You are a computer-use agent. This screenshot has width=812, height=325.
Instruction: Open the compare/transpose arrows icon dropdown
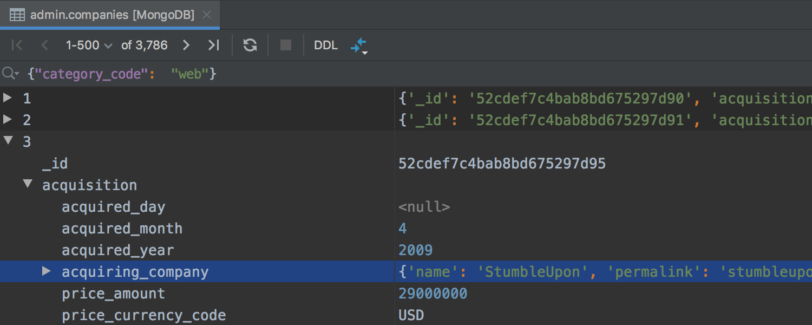359,46
